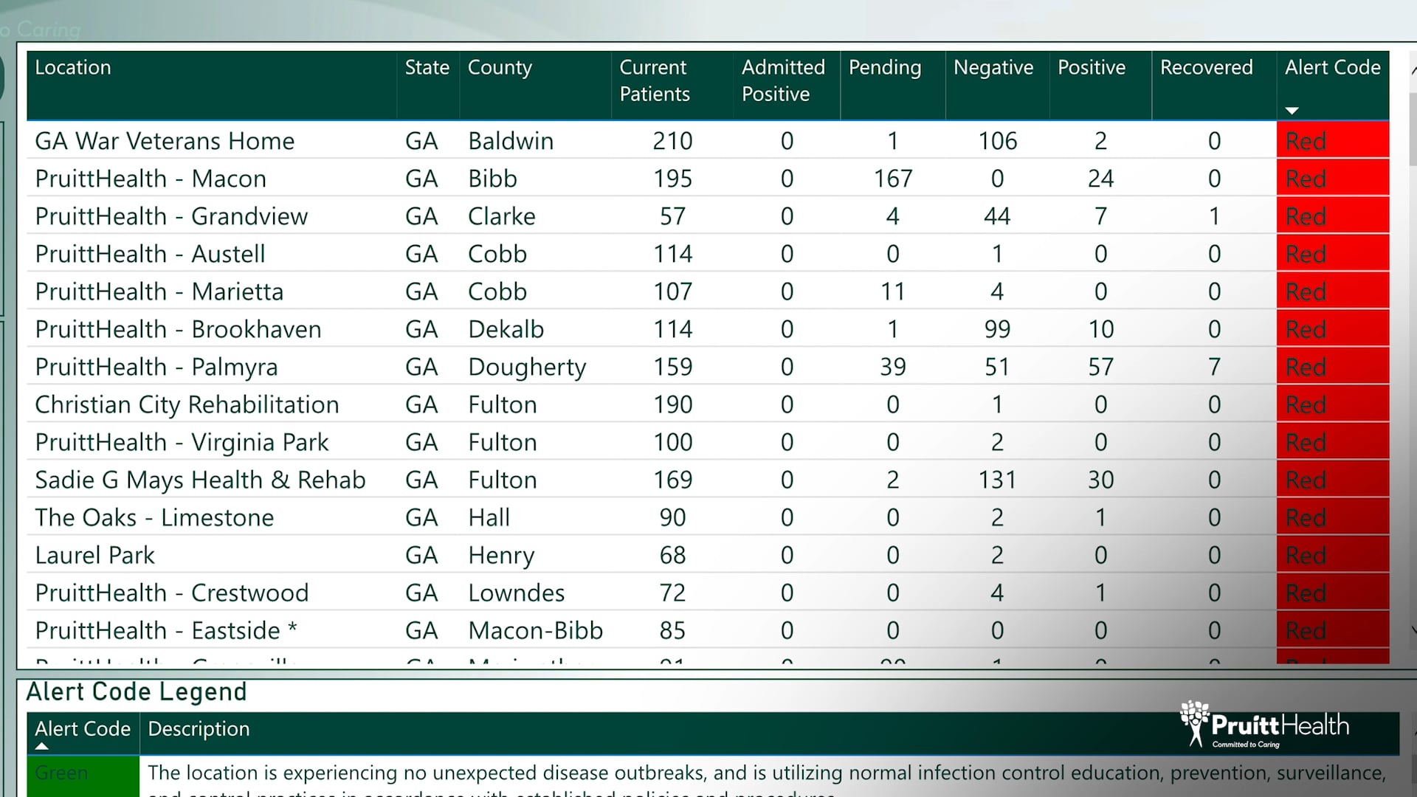Select PruittHealth - Eastside * location
This screenshot has width=1417, height=797.
pyautogui.click(x=166, y=630)
